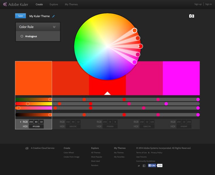Open the Community Guidelines link
215x175 pixels.
click(x=145, y=161)
